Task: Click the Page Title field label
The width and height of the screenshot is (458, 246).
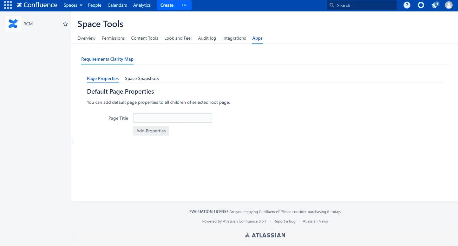Action: point(118,118)
